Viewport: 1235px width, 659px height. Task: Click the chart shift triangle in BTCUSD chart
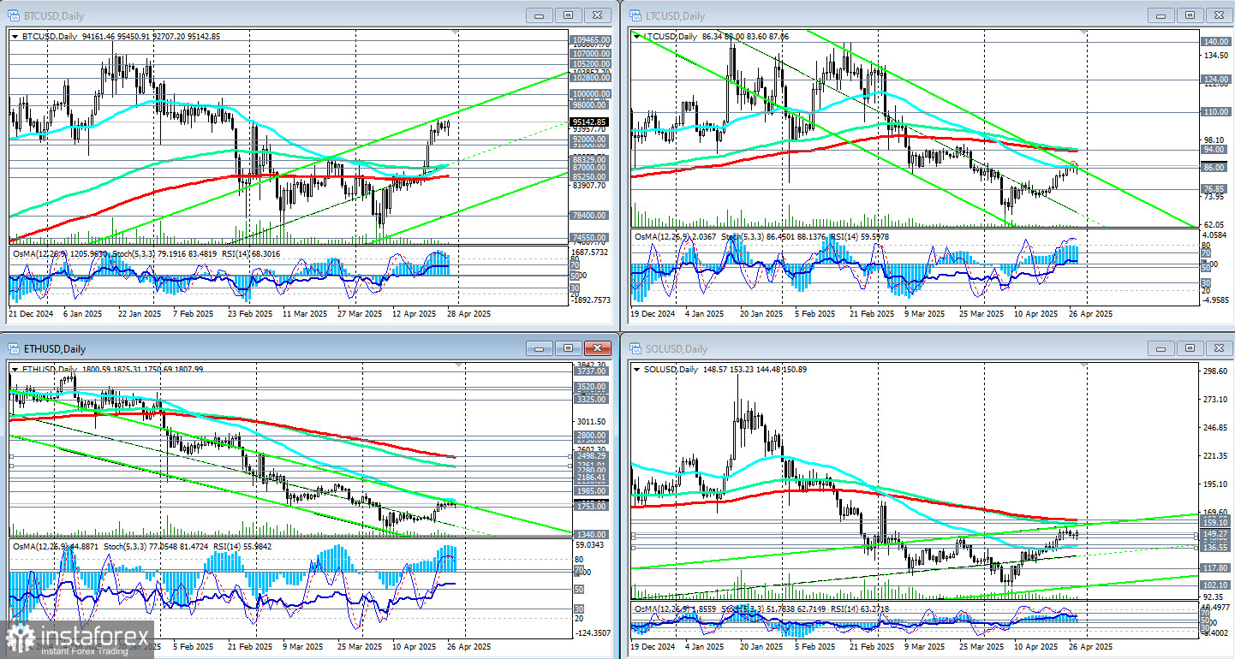tap(456, 33)
